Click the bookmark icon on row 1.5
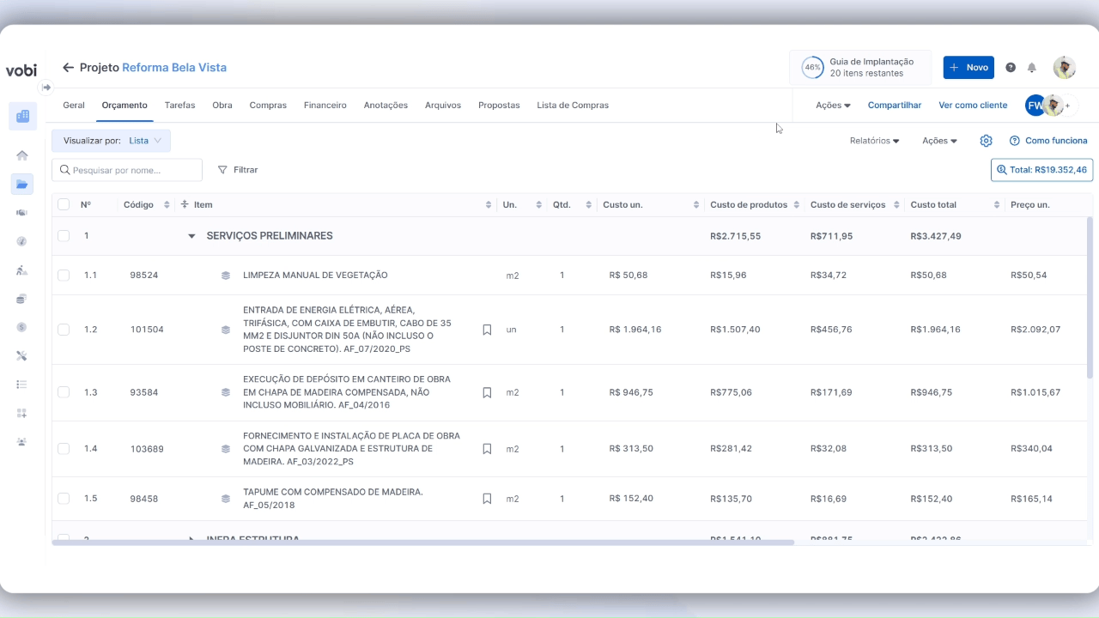Viewport: 1099px width, 618px height. 487,499
